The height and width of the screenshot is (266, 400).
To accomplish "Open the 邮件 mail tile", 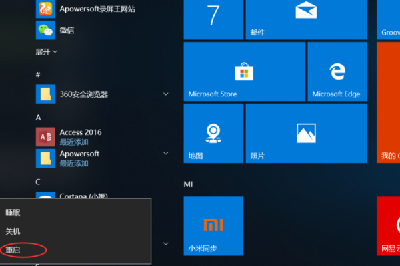I will 307,19.
